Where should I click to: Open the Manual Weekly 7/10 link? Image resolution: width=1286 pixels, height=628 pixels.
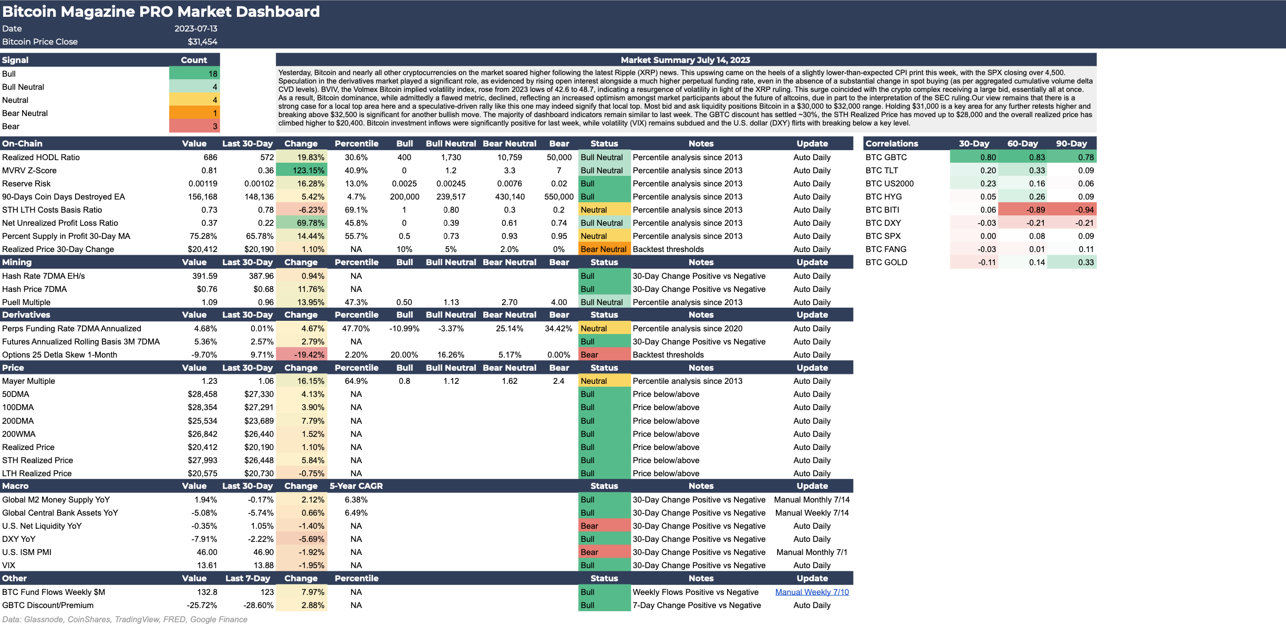[x=812, y=592]
